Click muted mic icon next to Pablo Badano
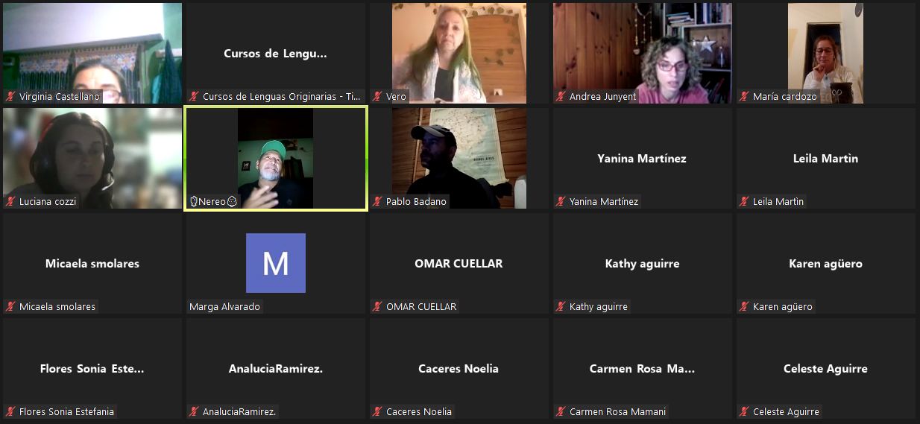920x424 pixels. coord(378,202)
